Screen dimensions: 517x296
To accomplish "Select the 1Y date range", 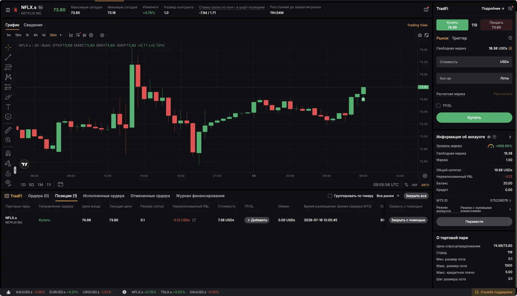I will click(x=49, y=185).
